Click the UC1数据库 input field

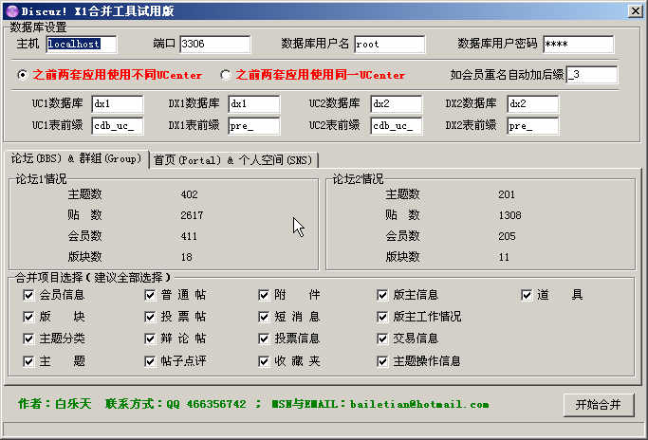118,103
